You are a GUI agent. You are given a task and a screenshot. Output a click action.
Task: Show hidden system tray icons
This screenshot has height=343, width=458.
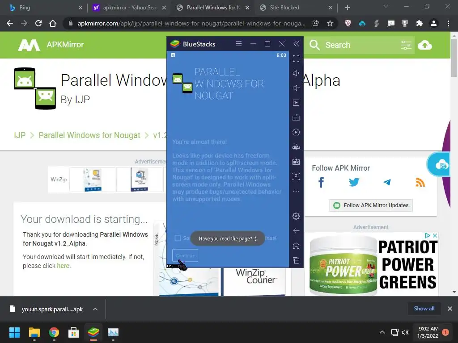(382, 332)
